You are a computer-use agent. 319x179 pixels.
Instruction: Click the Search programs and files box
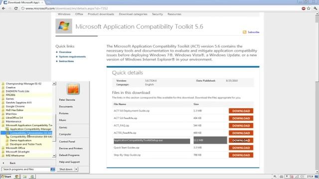(x=26, y=169)
